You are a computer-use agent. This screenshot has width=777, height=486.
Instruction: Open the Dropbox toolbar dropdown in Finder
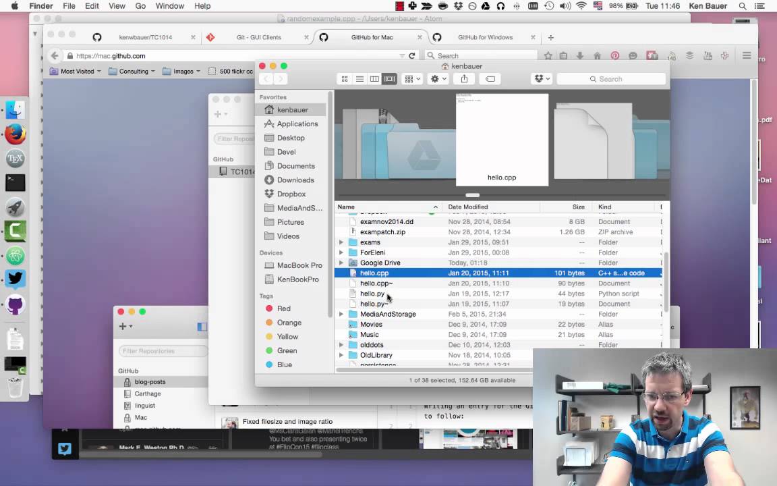tap(542, 79)
